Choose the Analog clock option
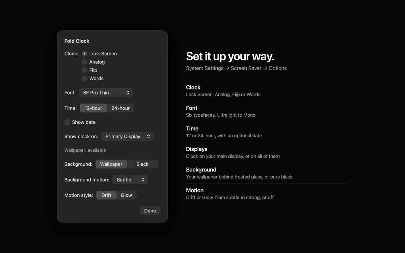Viewport: 405px width, 253px height. point(84,62)
